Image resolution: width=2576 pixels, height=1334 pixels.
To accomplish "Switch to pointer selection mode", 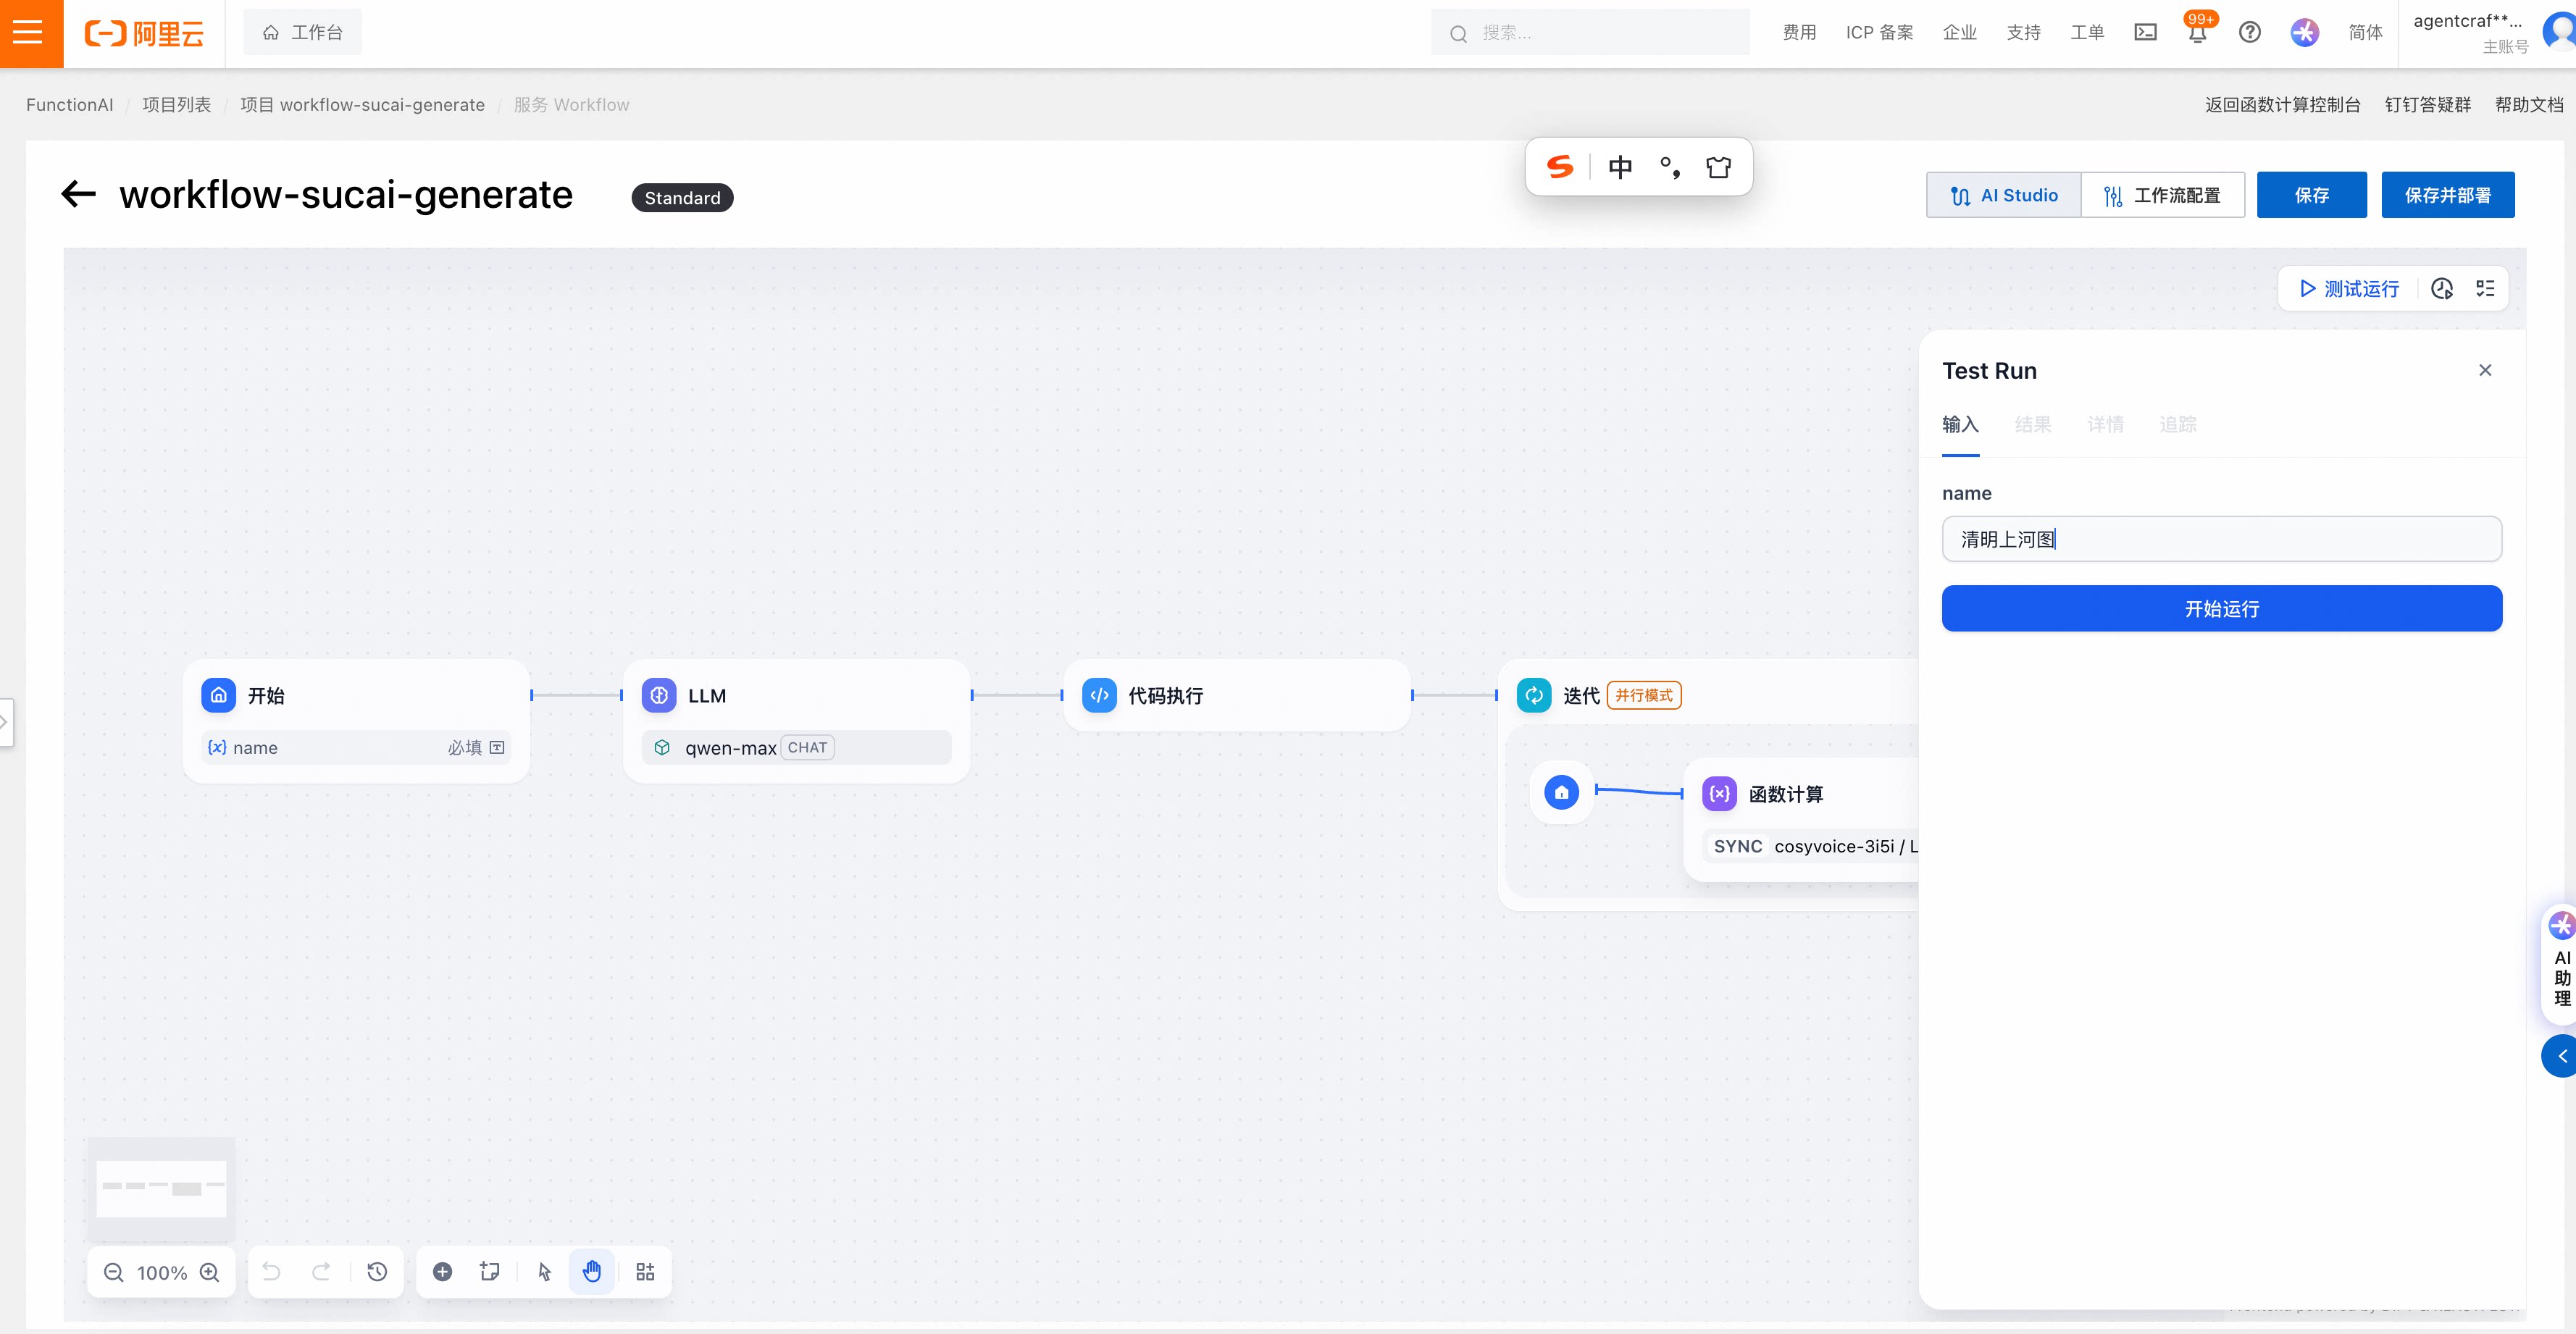I will coord(544,1272).
